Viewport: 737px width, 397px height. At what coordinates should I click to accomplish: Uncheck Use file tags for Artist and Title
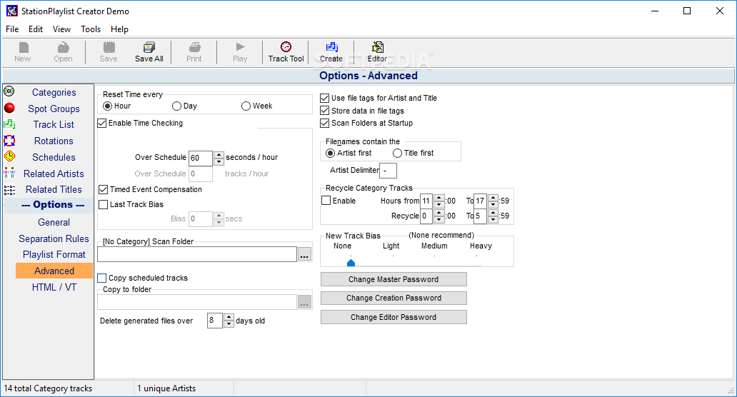tap(324, 99)
